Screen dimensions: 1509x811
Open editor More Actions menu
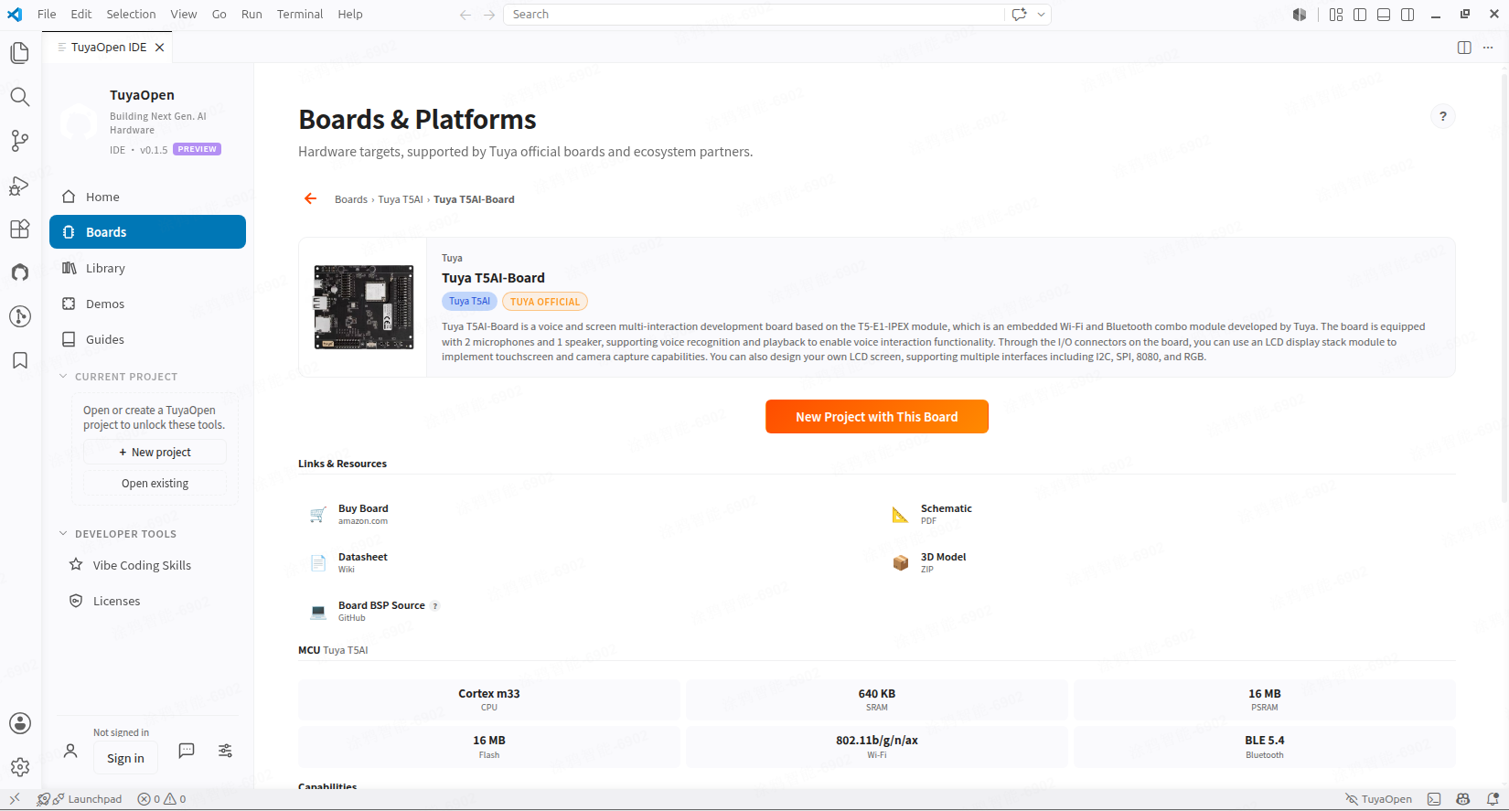tap(1488, 48)
